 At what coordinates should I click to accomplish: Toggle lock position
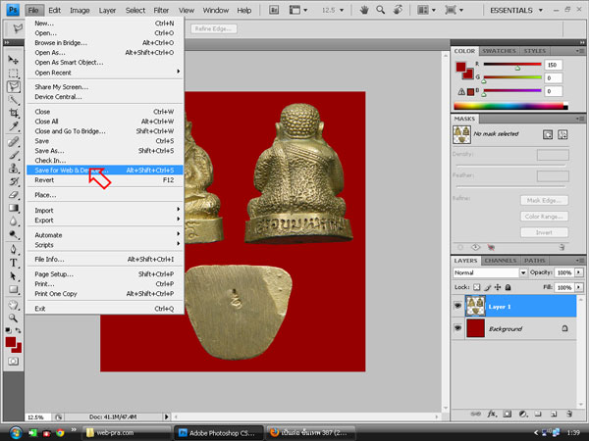pos(498,287)
